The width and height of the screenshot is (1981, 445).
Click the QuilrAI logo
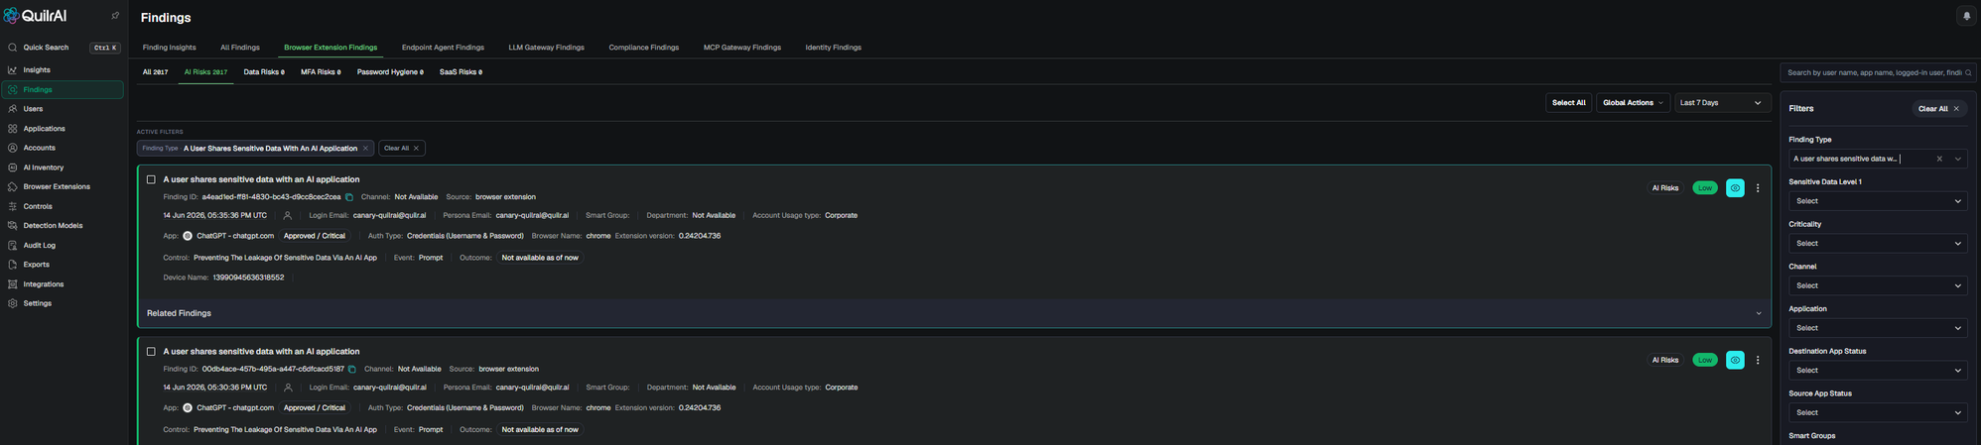pos(36,16)
